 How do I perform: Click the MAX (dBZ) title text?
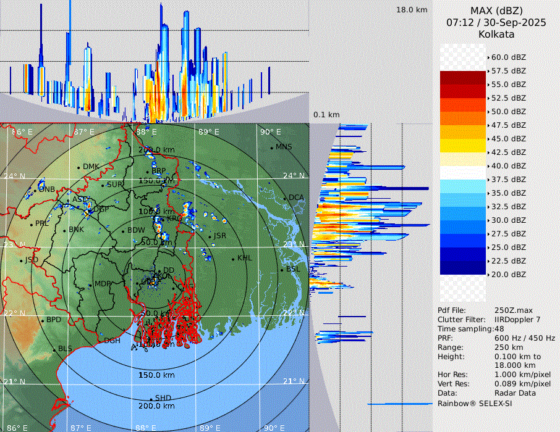tap(496, 10)
